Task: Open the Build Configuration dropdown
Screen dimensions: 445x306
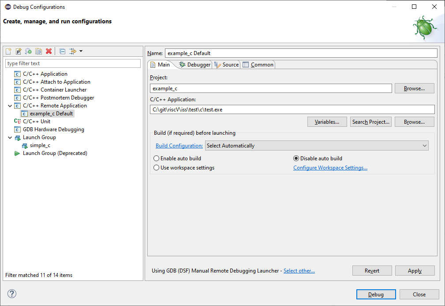Action: pos(317,146)
